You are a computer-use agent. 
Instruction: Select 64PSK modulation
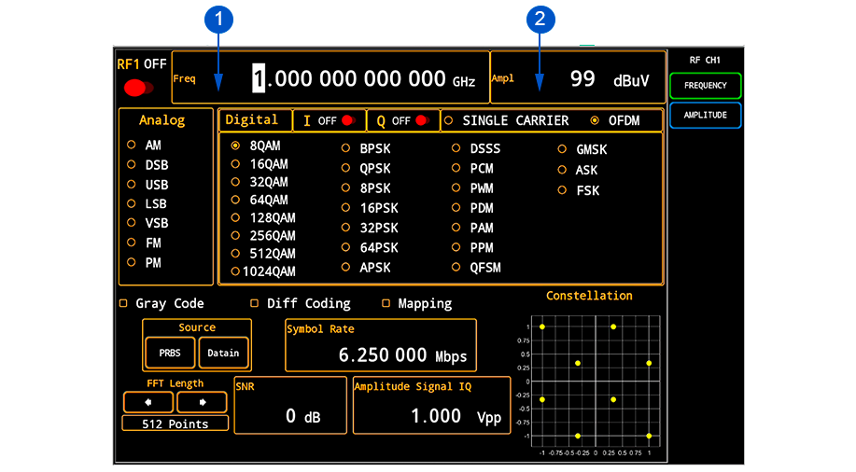pyautogui.click(x=345, y=247)
